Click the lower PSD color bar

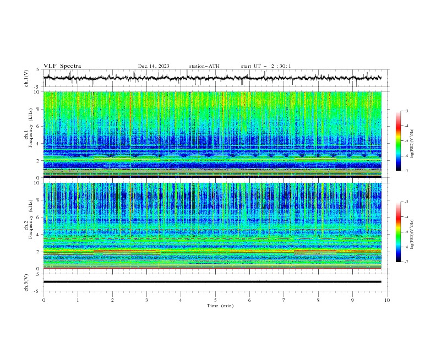pyautogui.click(x=398, y=232)
